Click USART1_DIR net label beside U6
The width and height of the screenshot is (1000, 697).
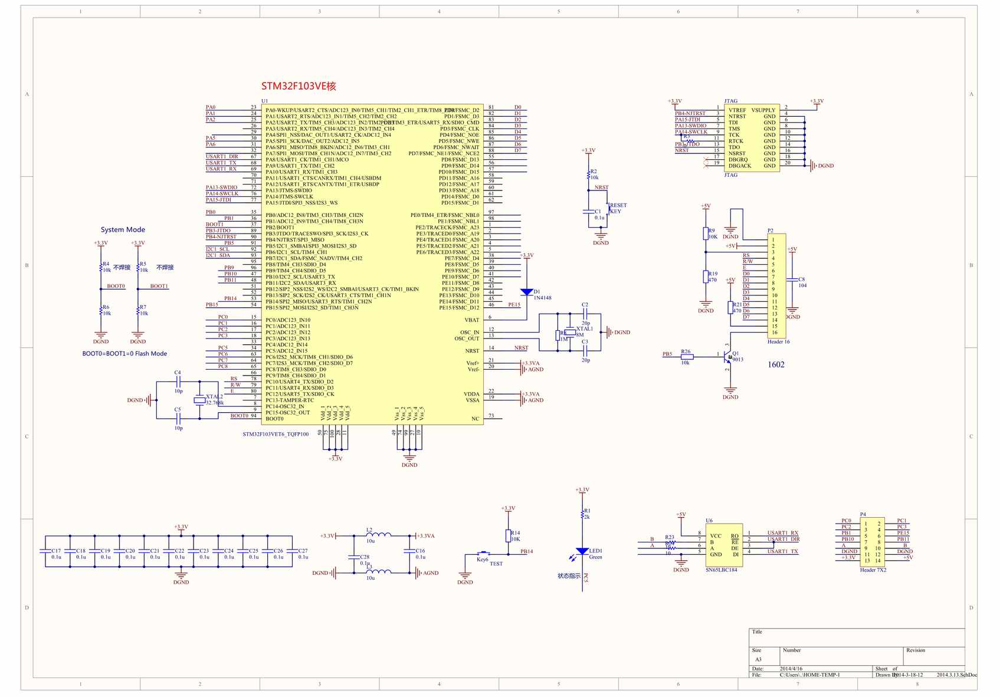pyautogui.click(x=783, y=539)
